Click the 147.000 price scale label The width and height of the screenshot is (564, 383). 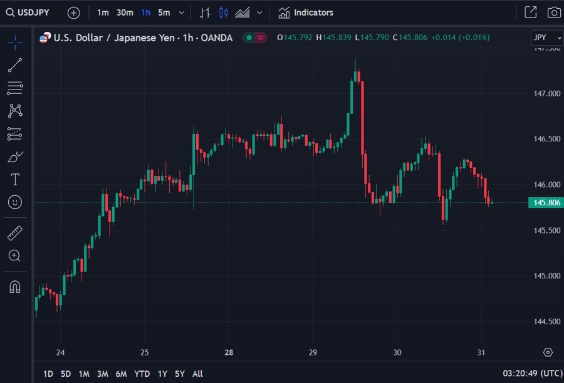click(546, 93)
